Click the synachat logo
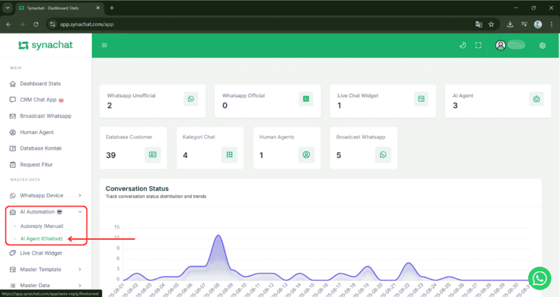 point(45,45)
